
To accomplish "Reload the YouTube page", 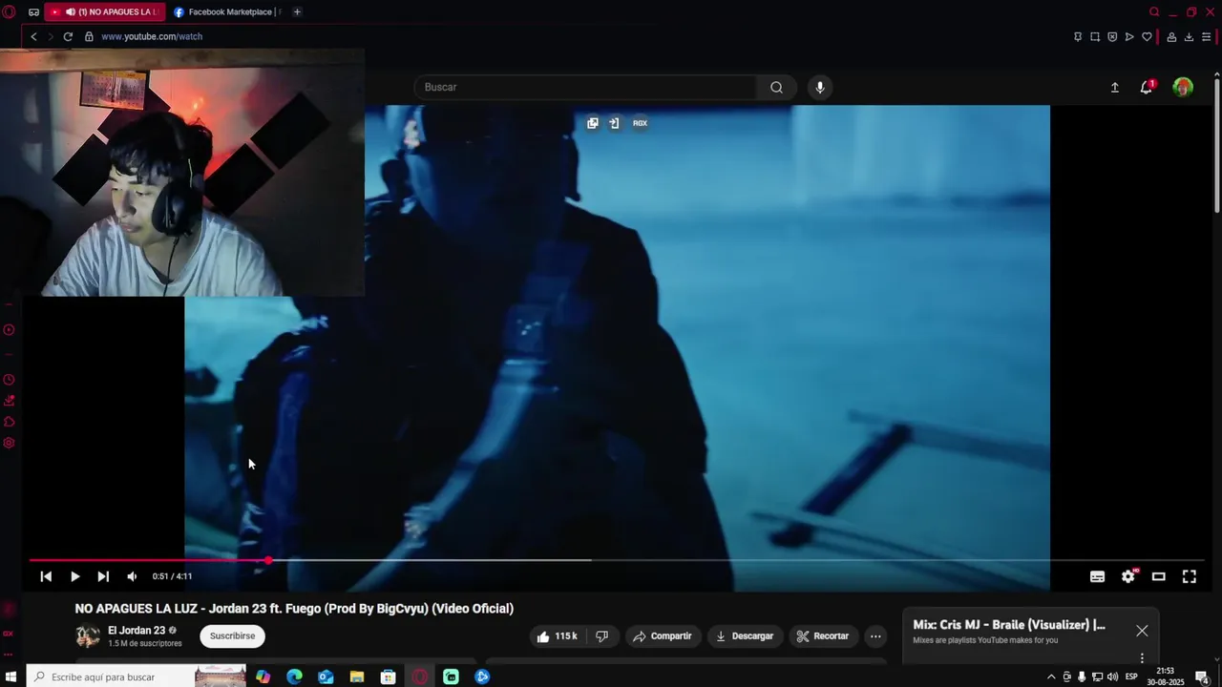I will pyautogui.click(x=68, y=36).
